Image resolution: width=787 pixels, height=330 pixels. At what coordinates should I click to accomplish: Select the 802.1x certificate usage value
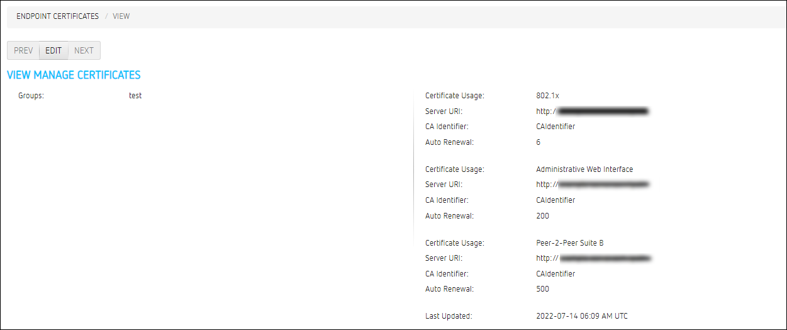[x=547, y=96]
